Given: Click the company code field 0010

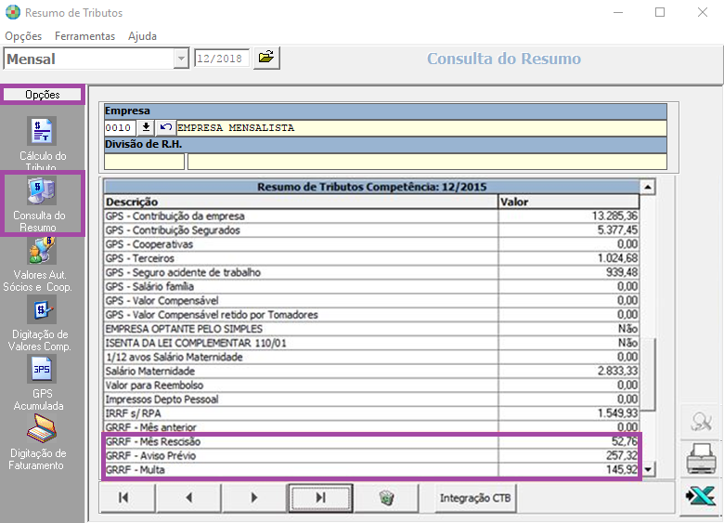Looking at the screenshot, I should pyautogui.click(x=120, y=127).
